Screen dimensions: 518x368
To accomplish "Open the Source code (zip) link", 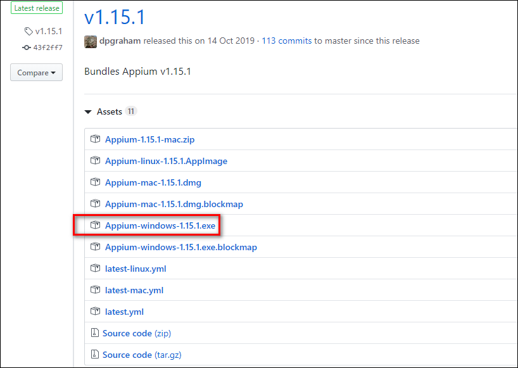I will tap(128, 333).
